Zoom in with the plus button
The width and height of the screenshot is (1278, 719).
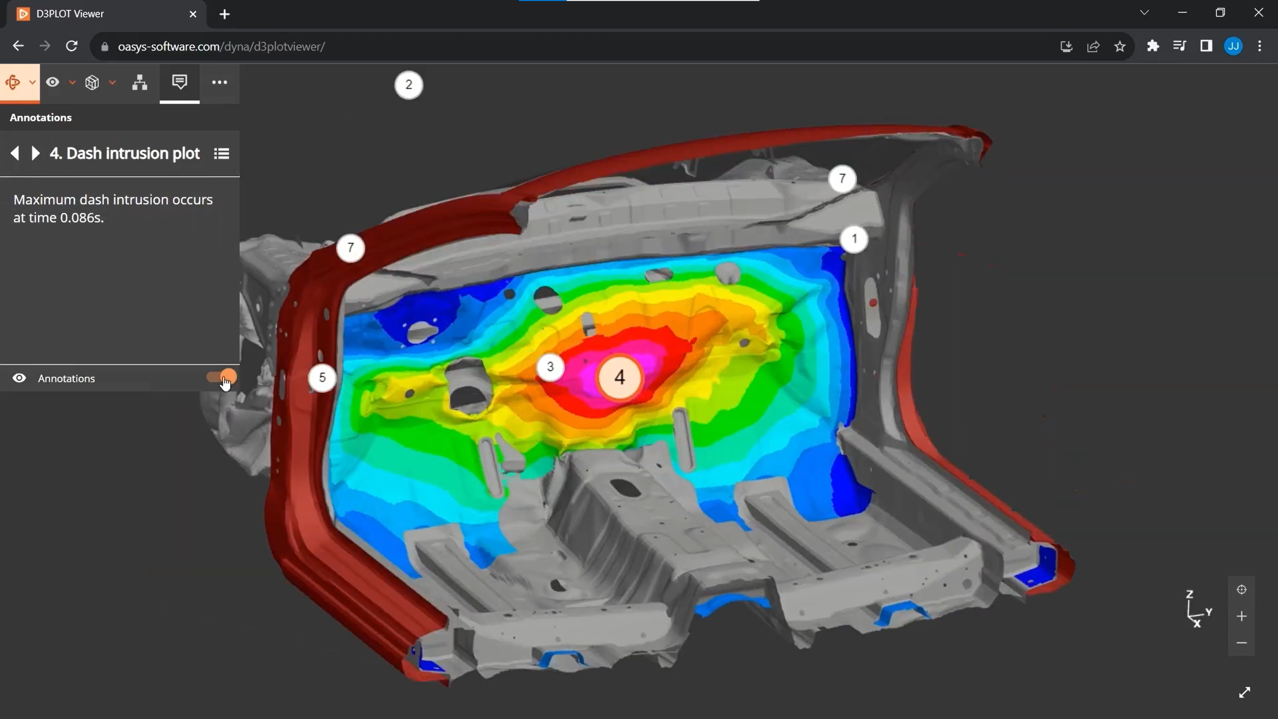pos(1242,616)
